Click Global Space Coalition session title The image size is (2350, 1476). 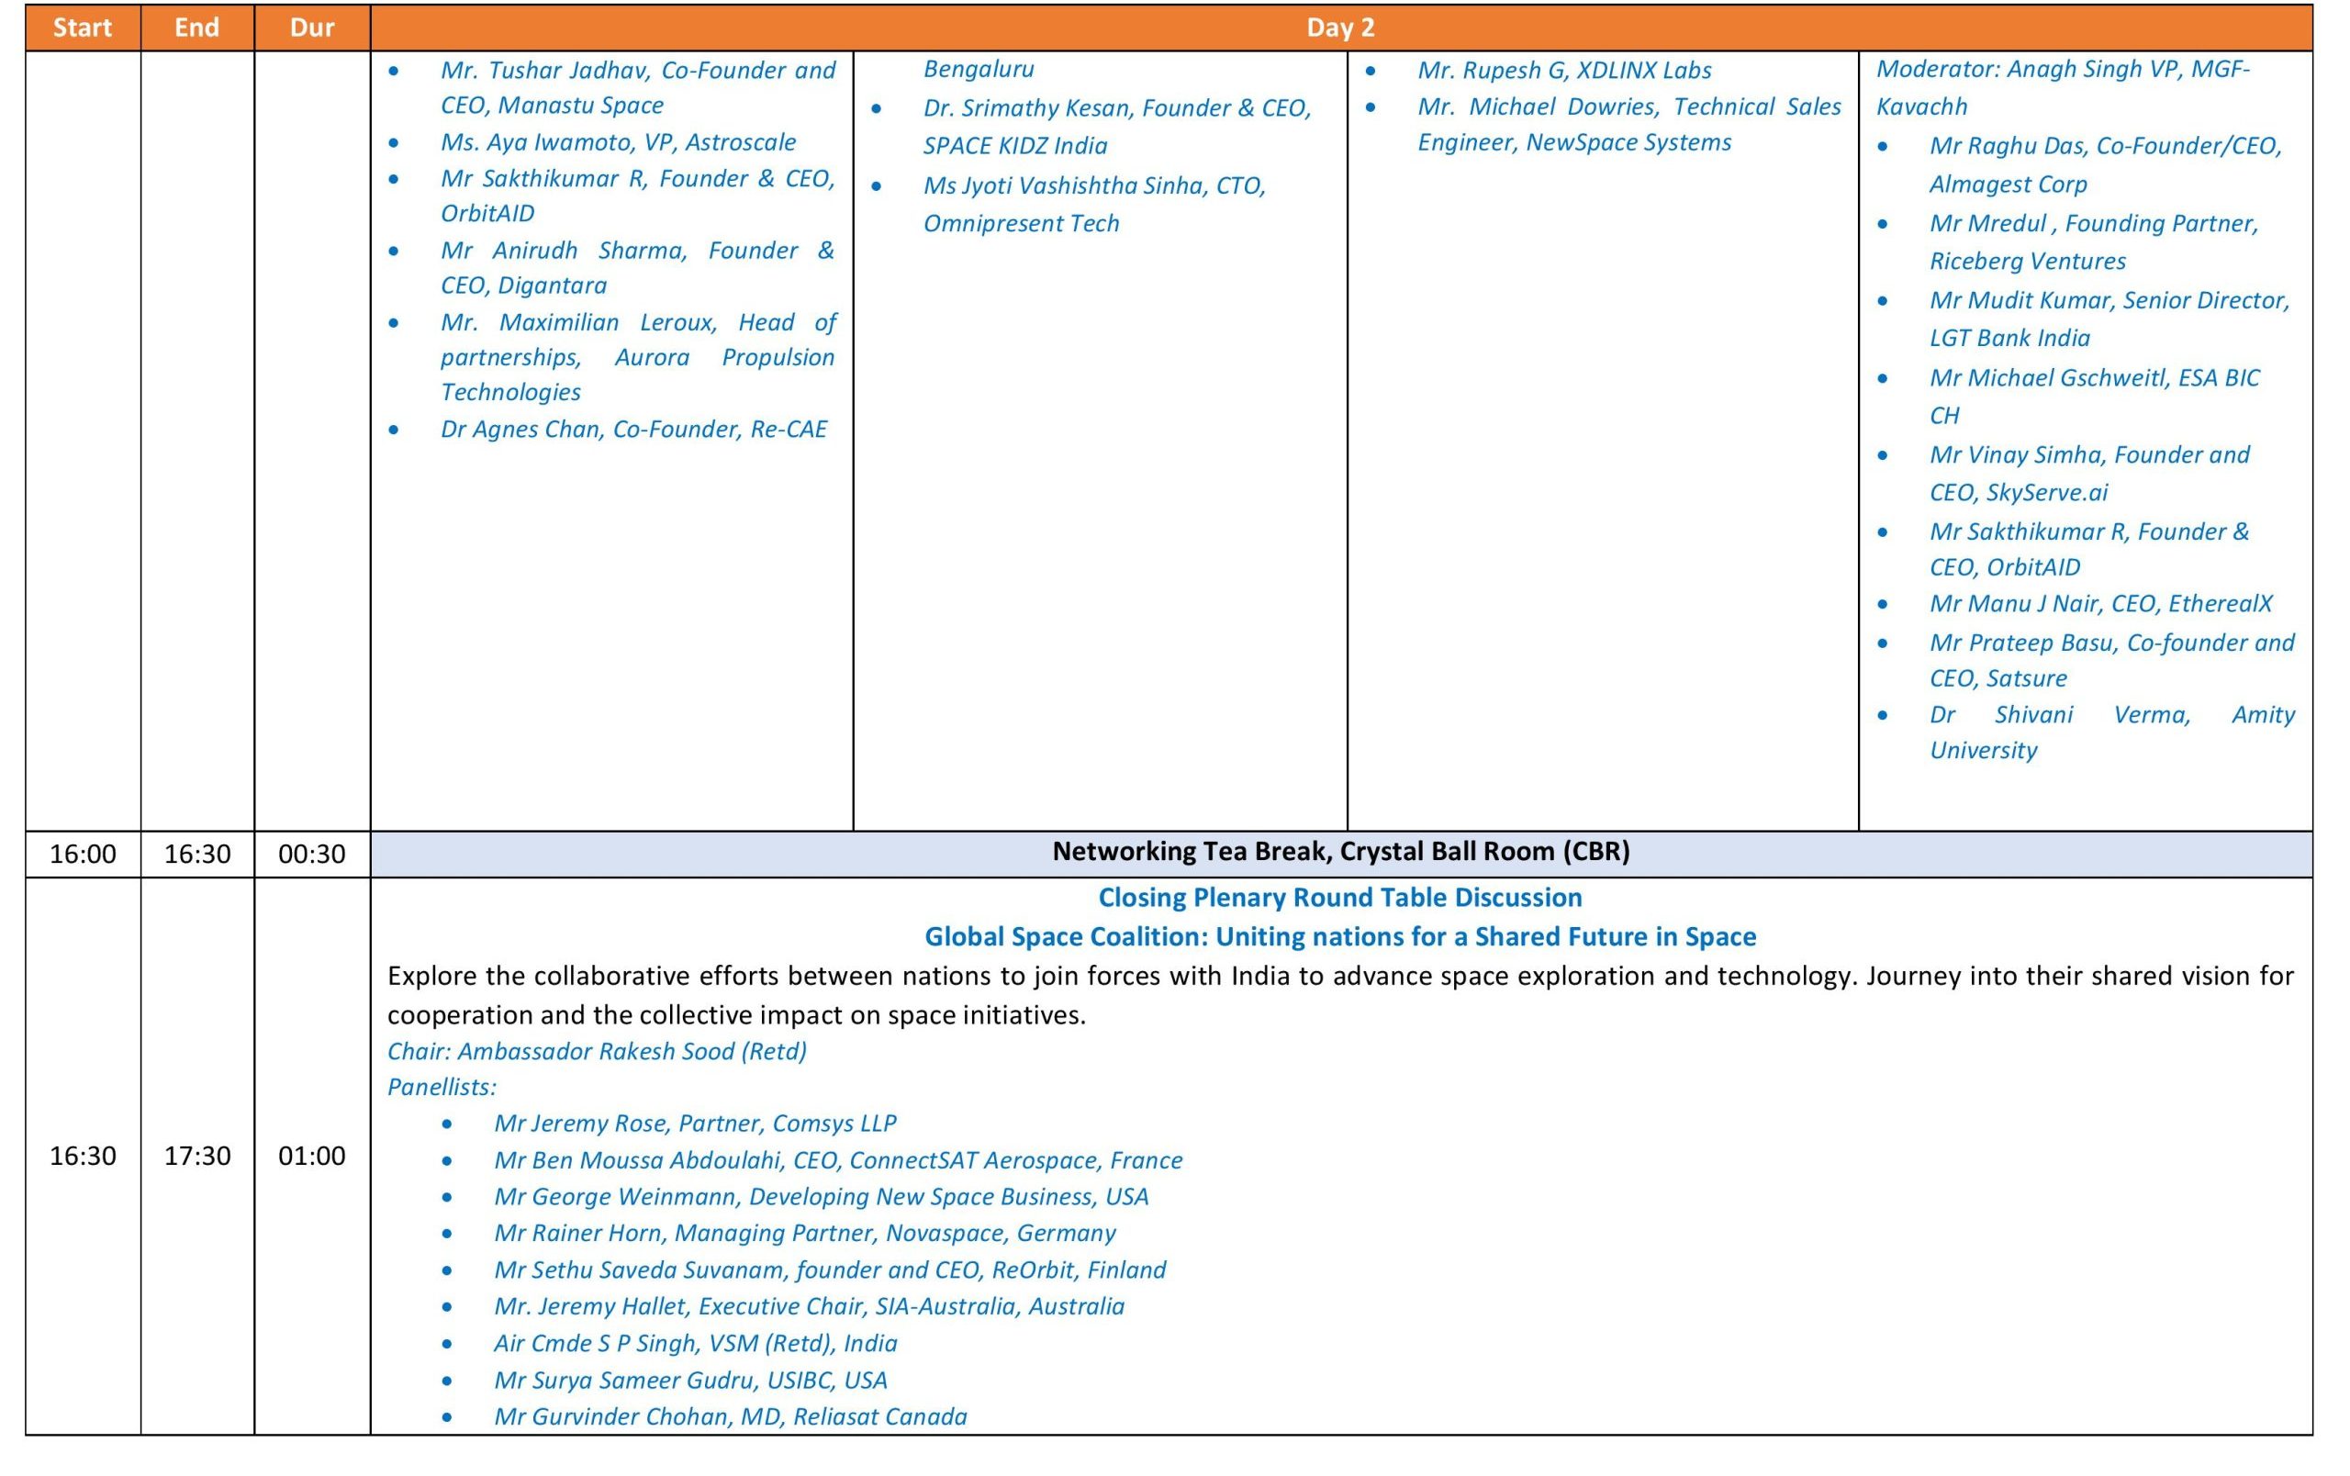point(1340,936)
